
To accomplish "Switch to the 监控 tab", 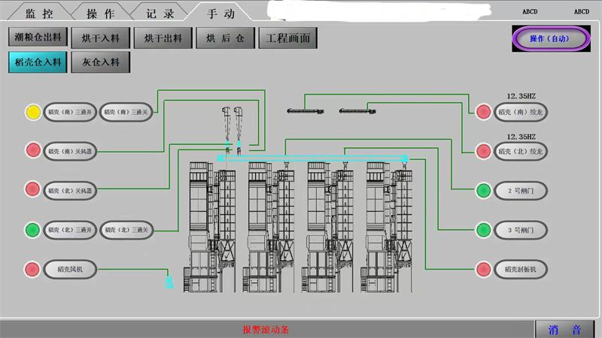I will (40, 13).
